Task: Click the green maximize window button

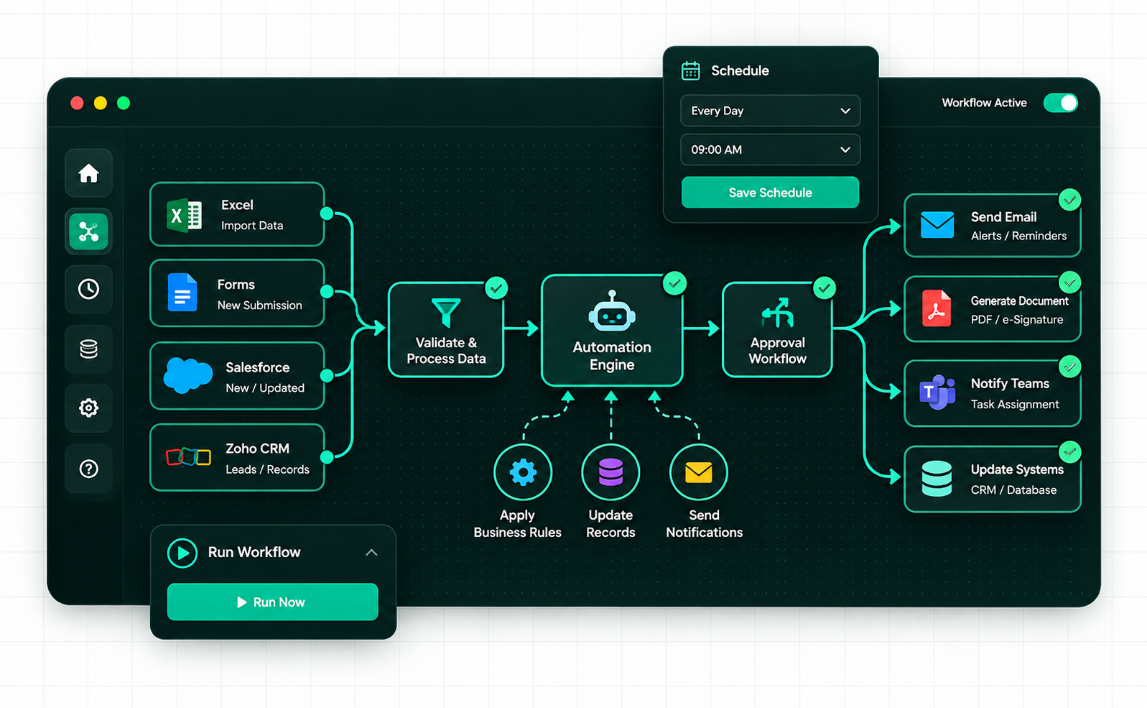Action: (124, 103)
